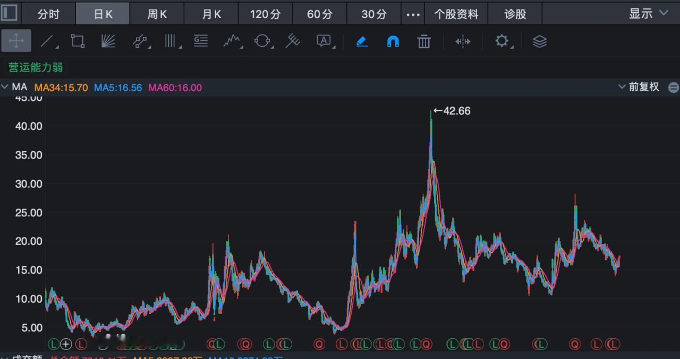Select the circular cycle arc tool

coord(262,41)
